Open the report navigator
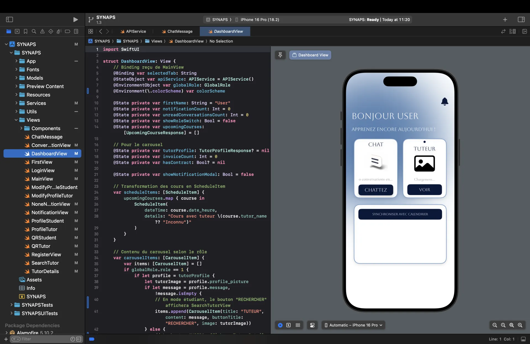Screen dimensions: 530x344 pyautogui.click(x=76, y=31)
